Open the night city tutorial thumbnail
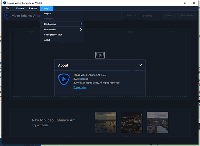Image resolution: width=200 pixels, height=146 pixels. pos(132,122)
